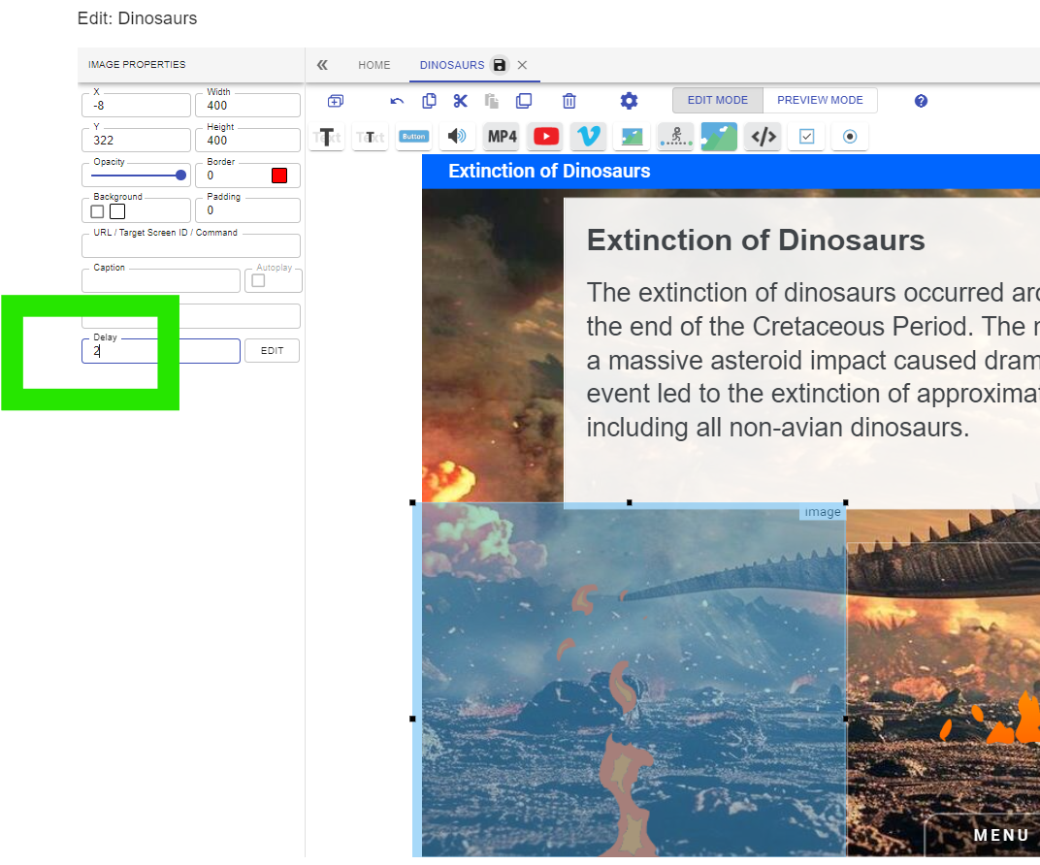Insert a Button element
This screenshot has width=1040, height=865.
pyautogui.click(x=414, y=137)
